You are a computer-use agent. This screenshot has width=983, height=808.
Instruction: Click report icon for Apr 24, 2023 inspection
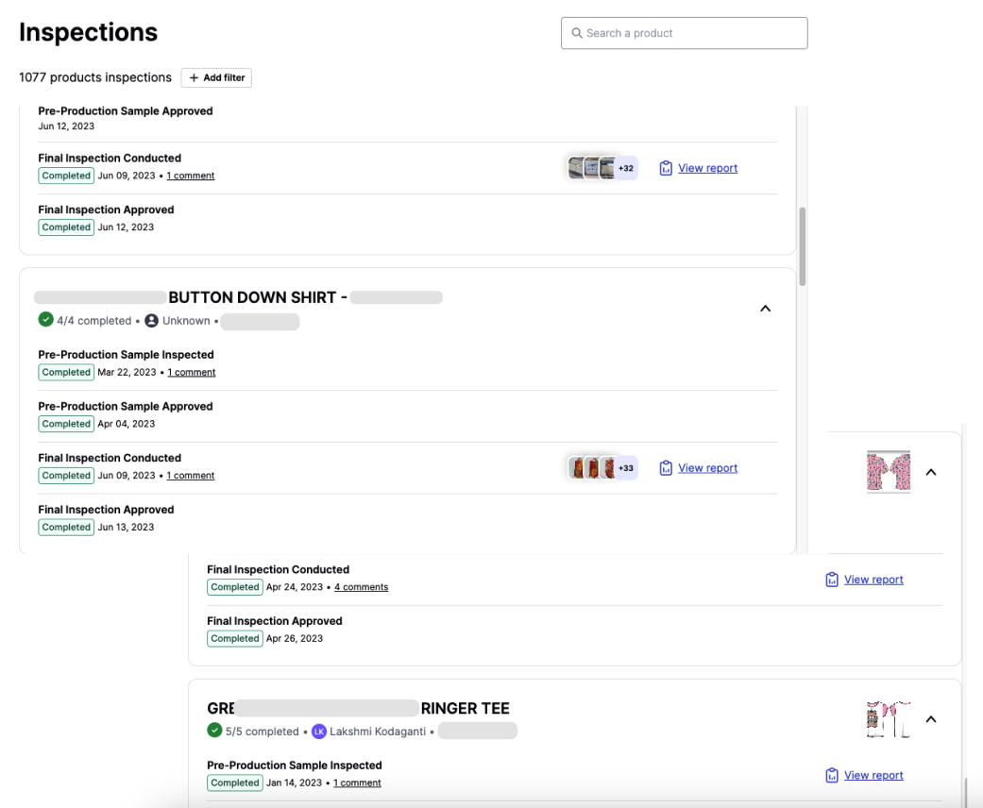(832, 580)
